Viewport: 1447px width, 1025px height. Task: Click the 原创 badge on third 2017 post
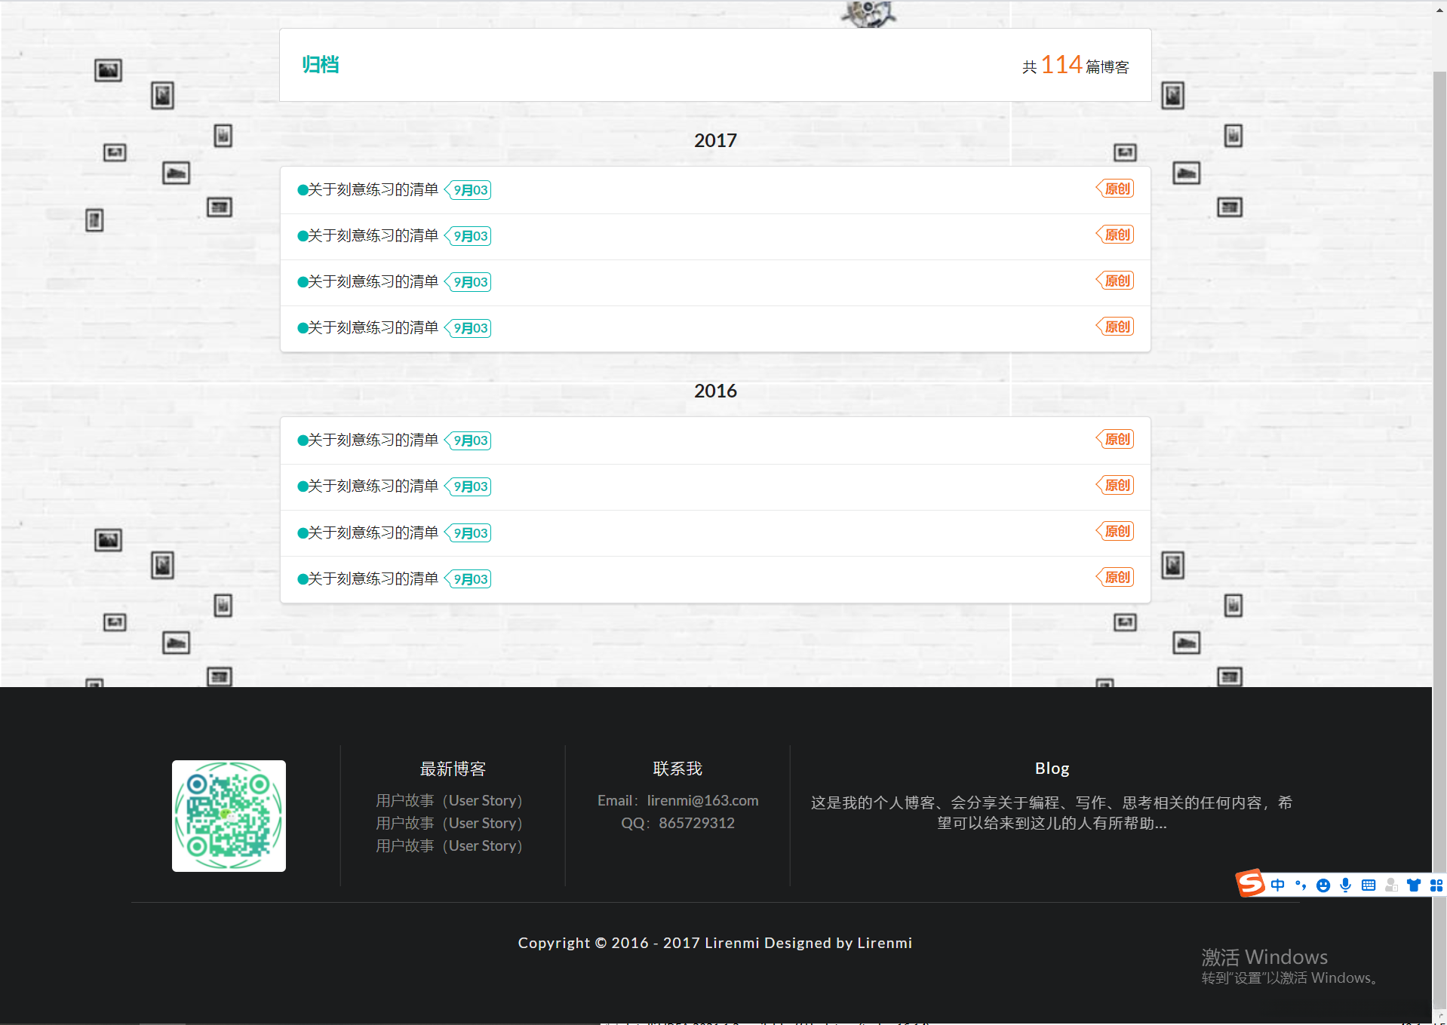[x=1115, y=281]
